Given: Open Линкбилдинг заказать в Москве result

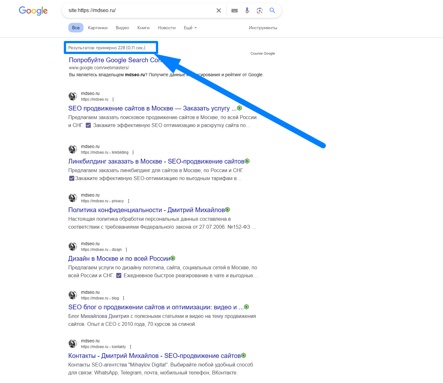Looking at the screenshot, I should (156, 161).
